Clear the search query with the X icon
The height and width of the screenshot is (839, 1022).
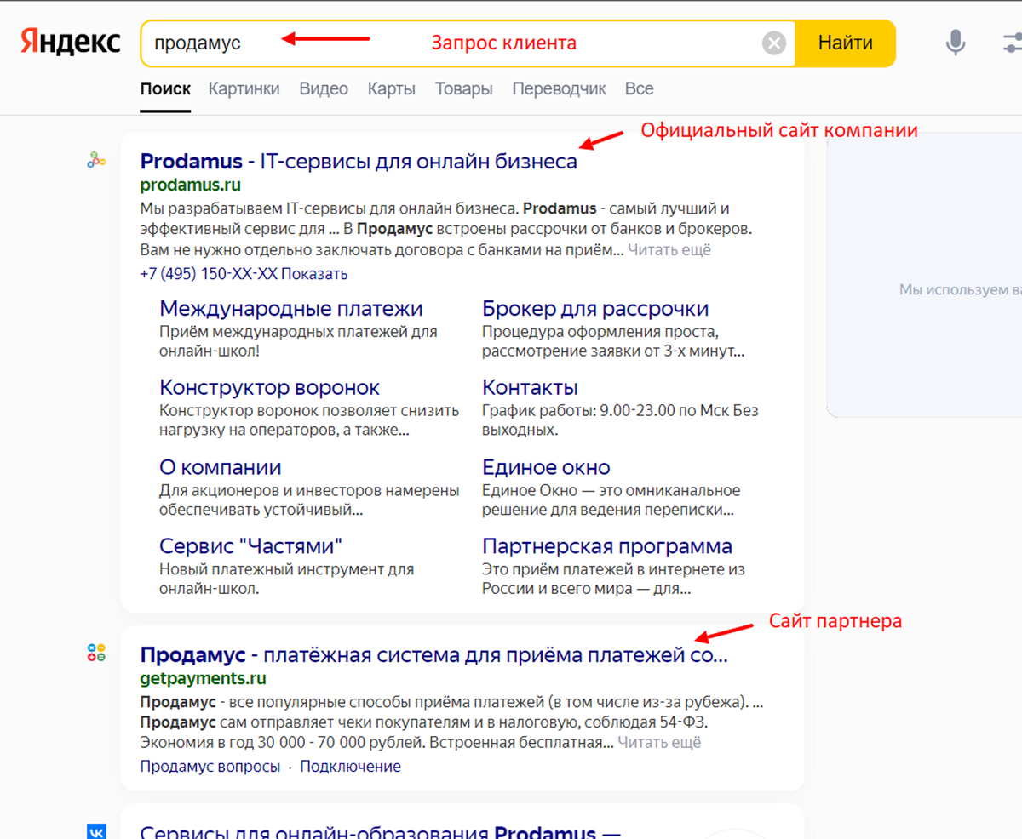click(773, 43)
